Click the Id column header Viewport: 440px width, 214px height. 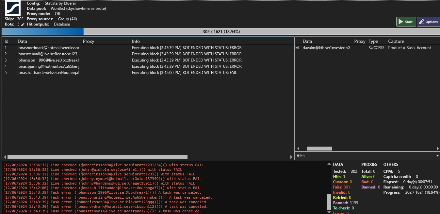pyautogui.click(x=6, y=41)
